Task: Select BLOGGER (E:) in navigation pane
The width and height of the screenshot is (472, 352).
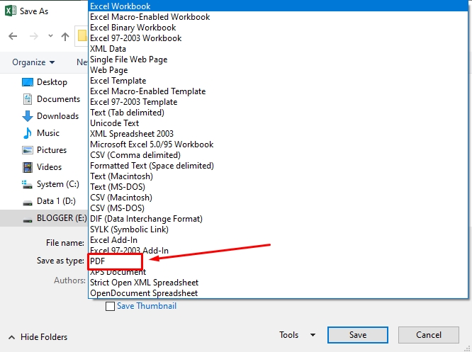Action: coord(62,218)
